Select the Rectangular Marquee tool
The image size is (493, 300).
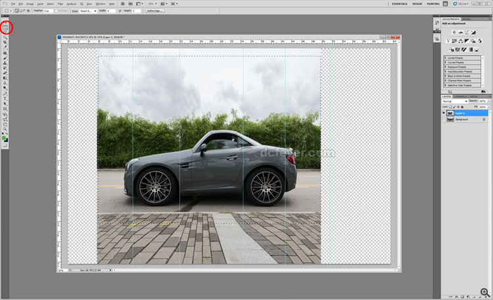click(5, 28)
